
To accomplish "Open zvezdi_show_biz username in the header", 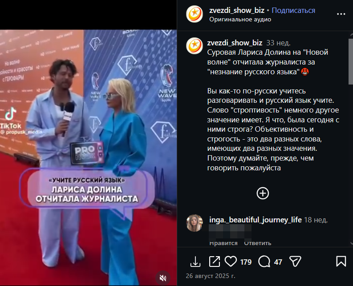I will pos(237,10).
